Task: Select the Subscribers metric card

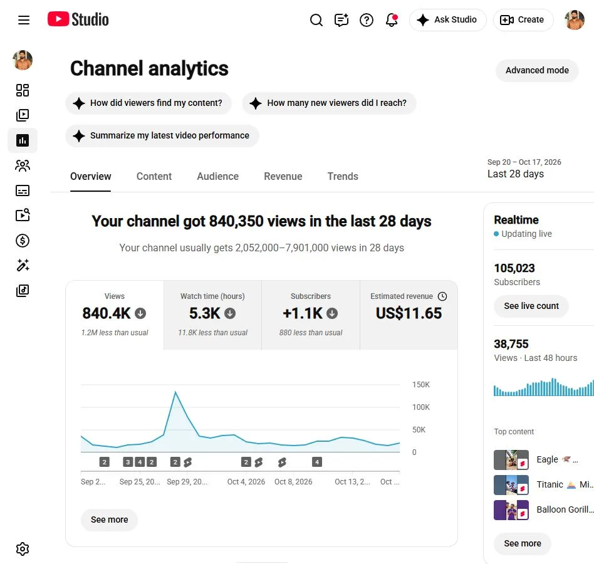Action: [x=311, y=315]
